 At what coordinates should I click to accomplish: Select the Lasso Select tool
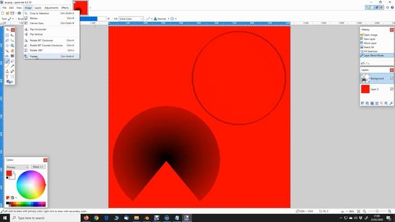tap(7, 41)
